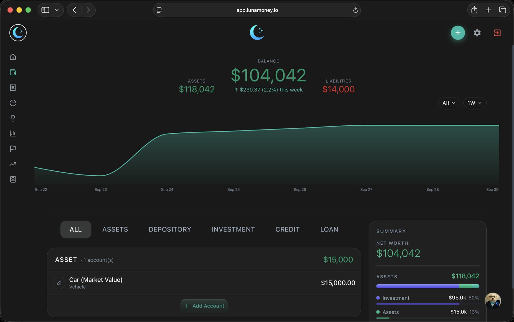Open the Home dashboard sidebar icon
The width and height of the screenshot is (514, 322).
tap(13, 57)
